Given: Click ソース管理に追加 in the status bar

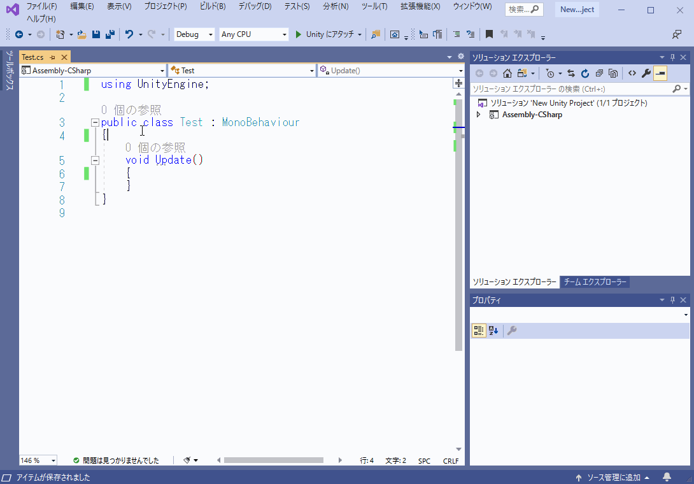Looking at the screenshot, I should pyautogui.click(x=614, y=476).
